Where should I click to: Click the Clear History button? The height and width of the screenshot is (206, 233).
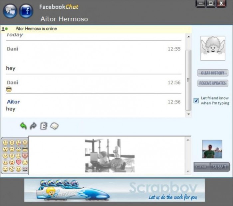[x=213, y=73]
